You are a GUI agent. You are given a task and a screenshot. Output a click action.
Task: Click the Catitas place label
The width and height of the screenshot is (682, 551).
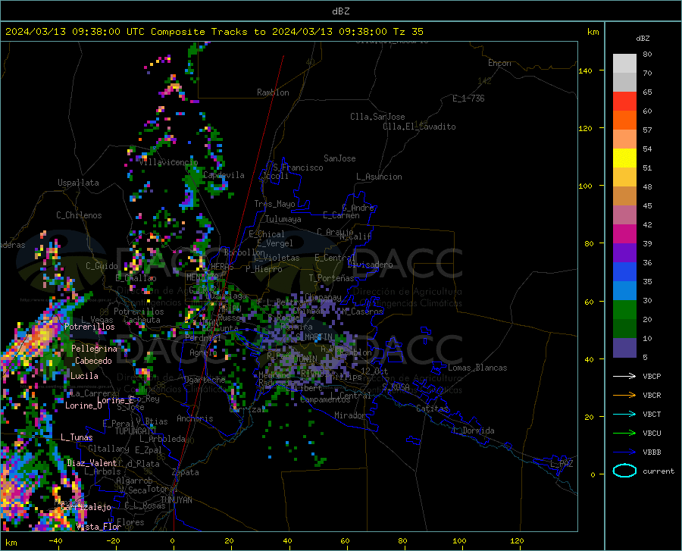432,409
